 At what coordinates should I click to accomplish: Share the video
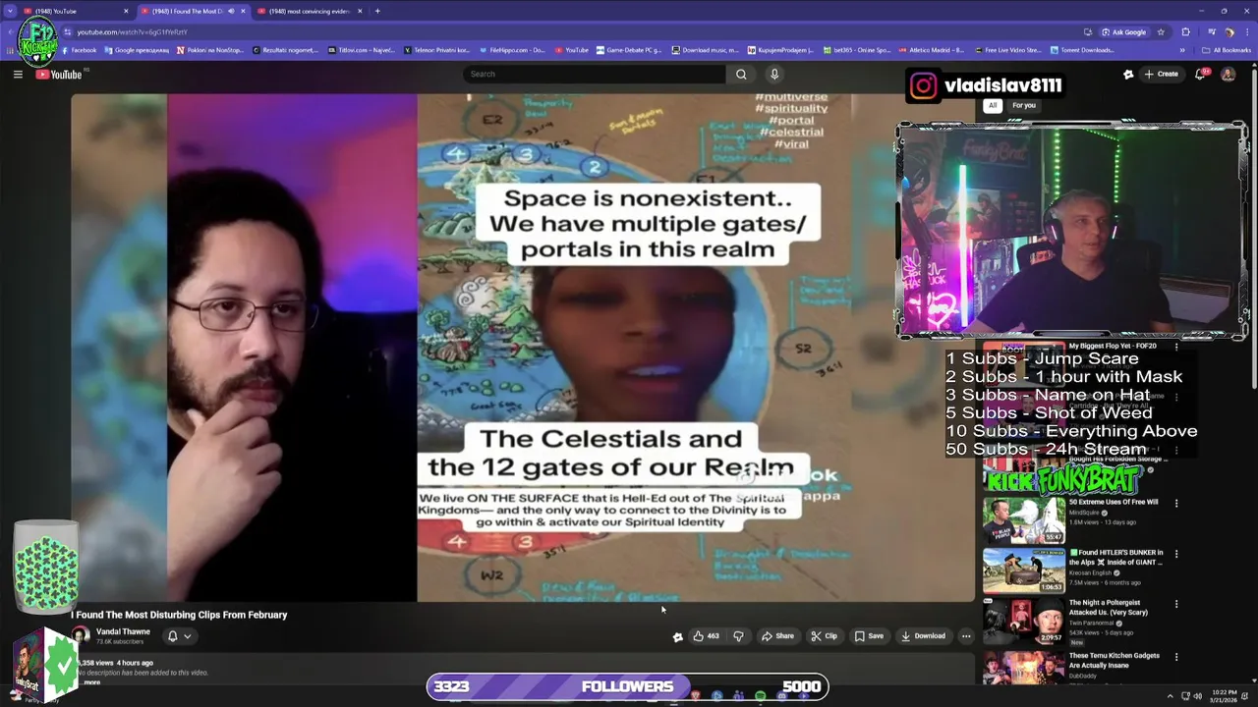(777, 636)
